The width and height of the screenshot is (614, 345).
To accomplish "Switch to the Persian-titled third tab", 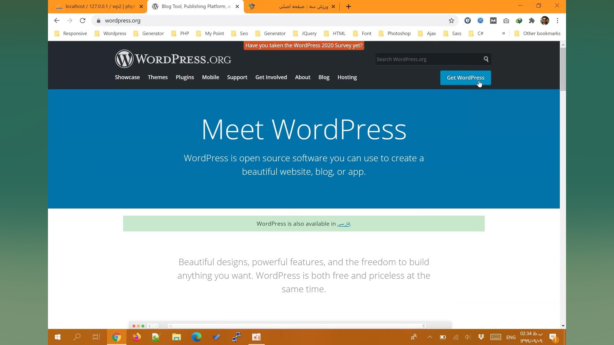I will tap(291, 6).
